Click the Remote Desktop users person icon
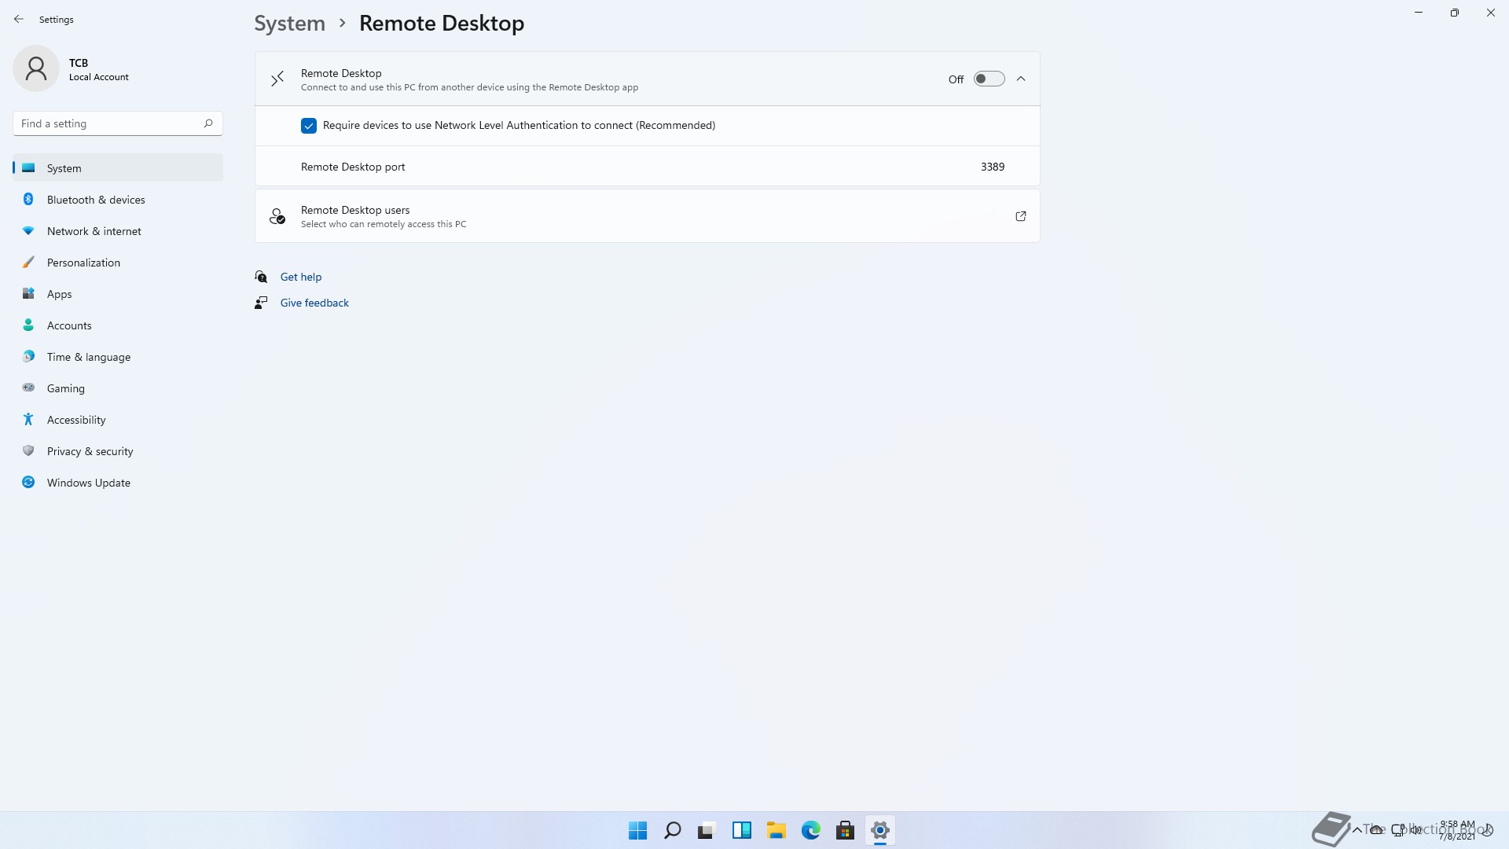Image resolution: width=1509 pixels, height=849 pixels. tap(277, 216)
